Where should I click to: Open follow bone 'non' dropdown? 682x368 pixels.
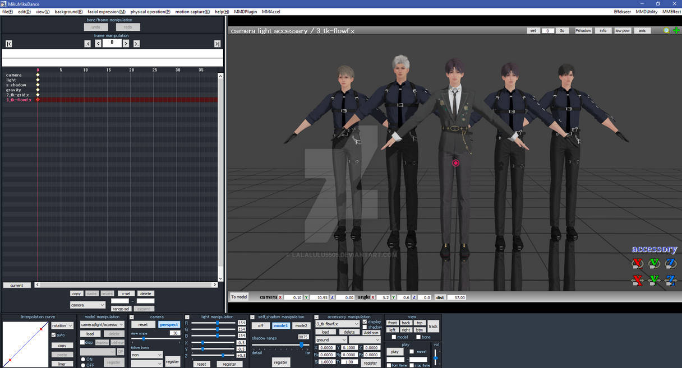(147, 355)
